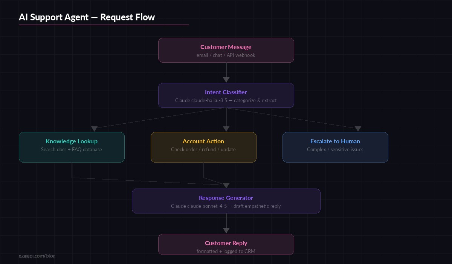Select the Escalate to Human node
Viewport: 452px width, 264px height.
click(x=335, y=147)
